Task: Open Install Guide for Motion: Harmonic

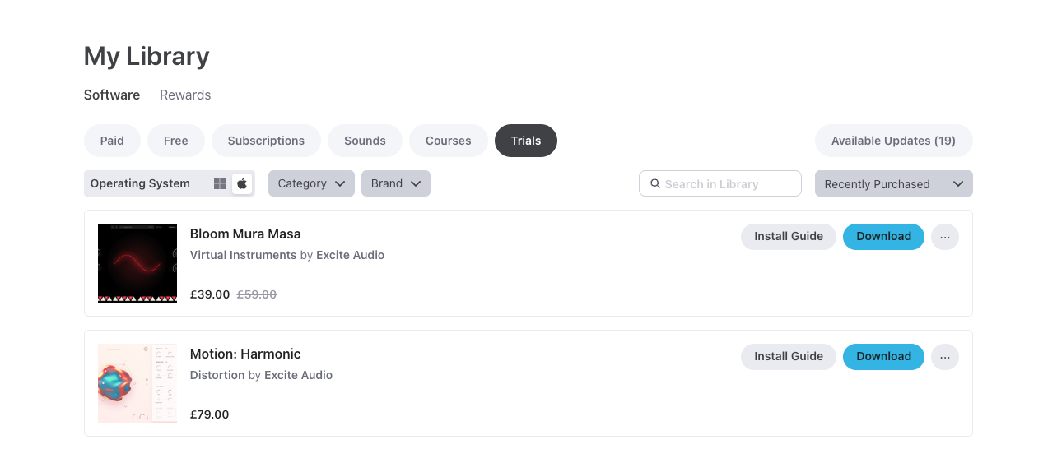Action: click(x=788, y=357)
